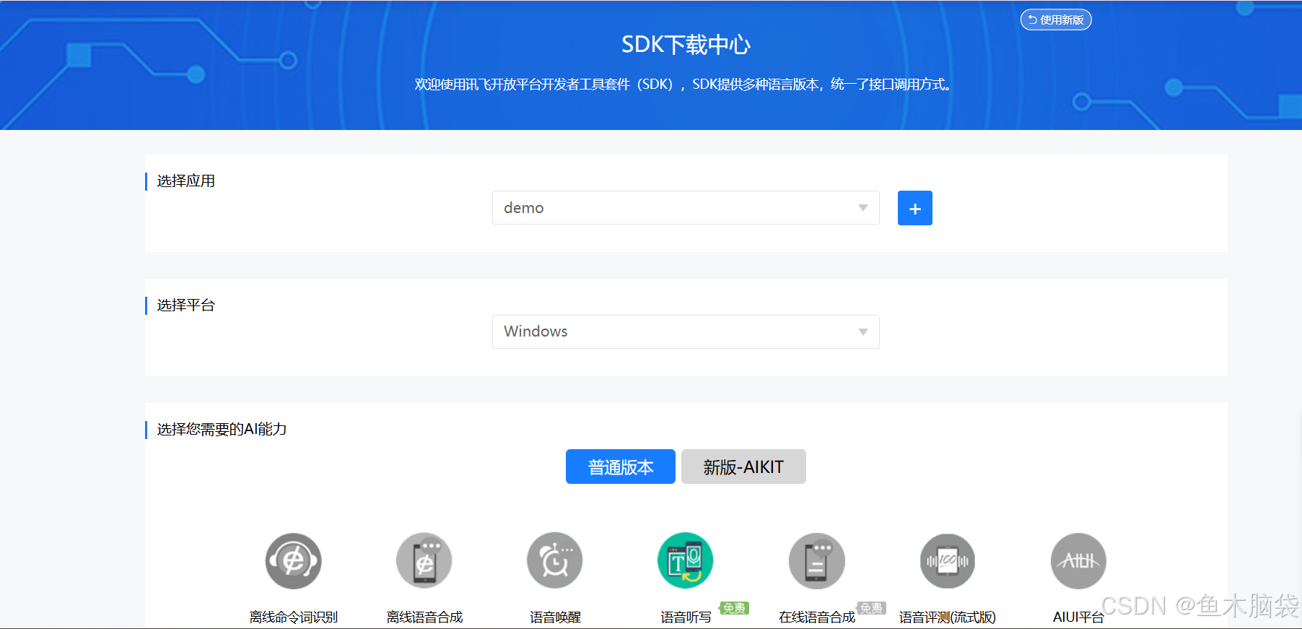Viewport: 1302px width, 629px height.
Task: Select the AIUI平台 icon
Action: pyautogui.click(x=1078, y=560)
